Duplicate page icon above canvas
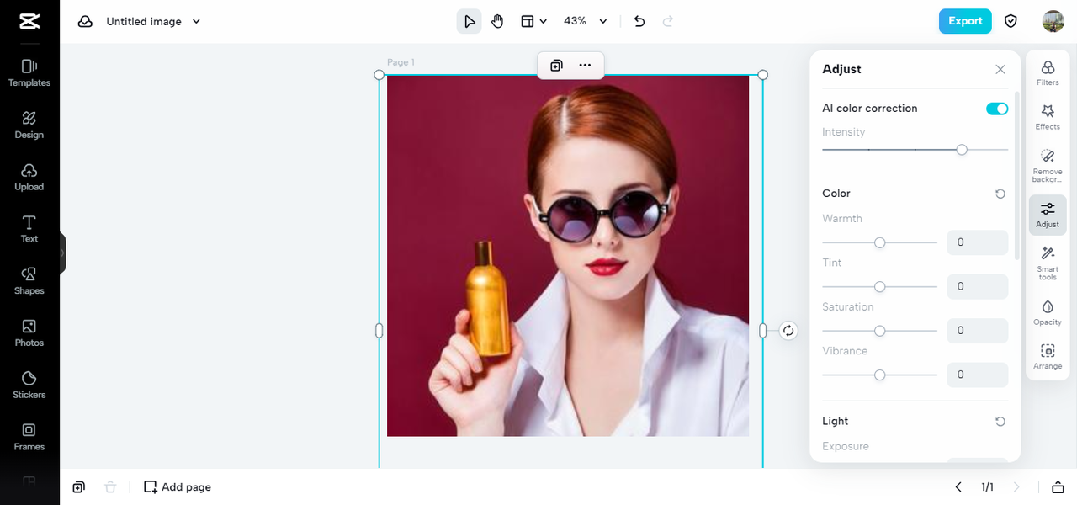 pyautogui.click(x=556, y=66)
